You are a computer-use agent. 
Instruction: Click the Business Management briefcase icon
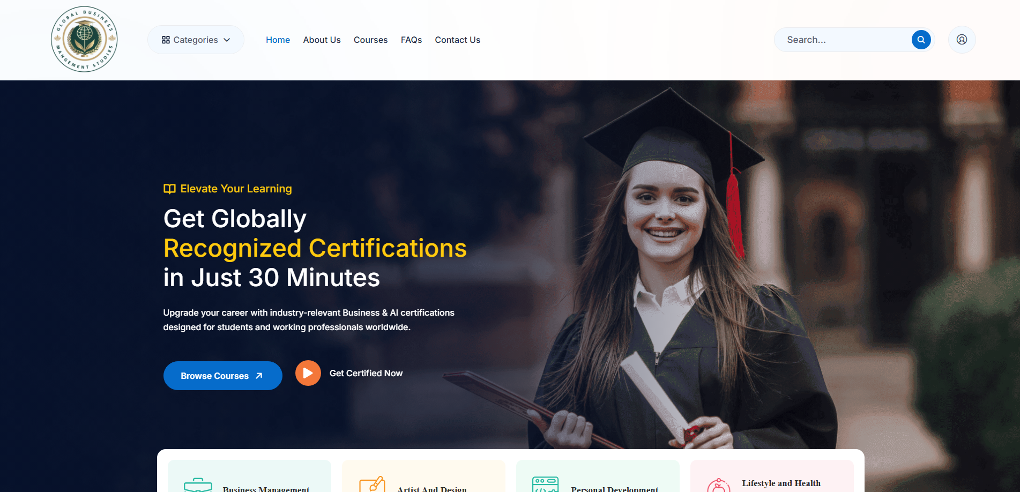(198, 485)
